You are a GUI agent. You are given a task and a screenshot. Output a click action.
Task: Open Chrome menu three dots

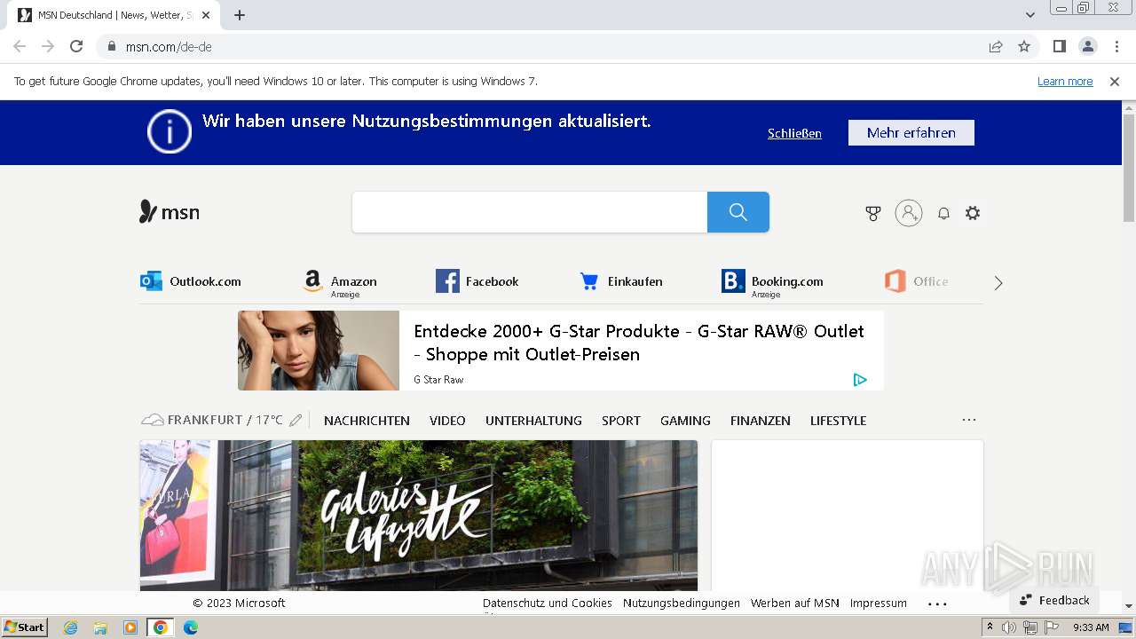tap(1116, 46)
